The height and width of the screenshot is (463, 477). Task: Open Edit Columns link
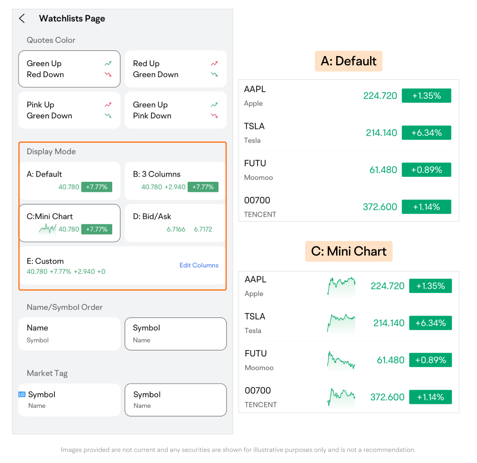click(199, 265)
